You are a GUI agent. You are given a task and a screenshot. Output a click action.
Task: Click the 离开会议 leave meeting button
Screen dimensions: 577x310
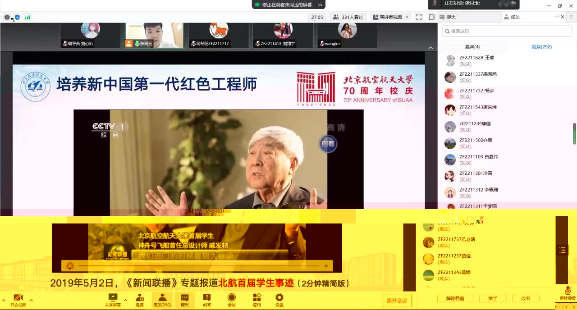[397, 301]
